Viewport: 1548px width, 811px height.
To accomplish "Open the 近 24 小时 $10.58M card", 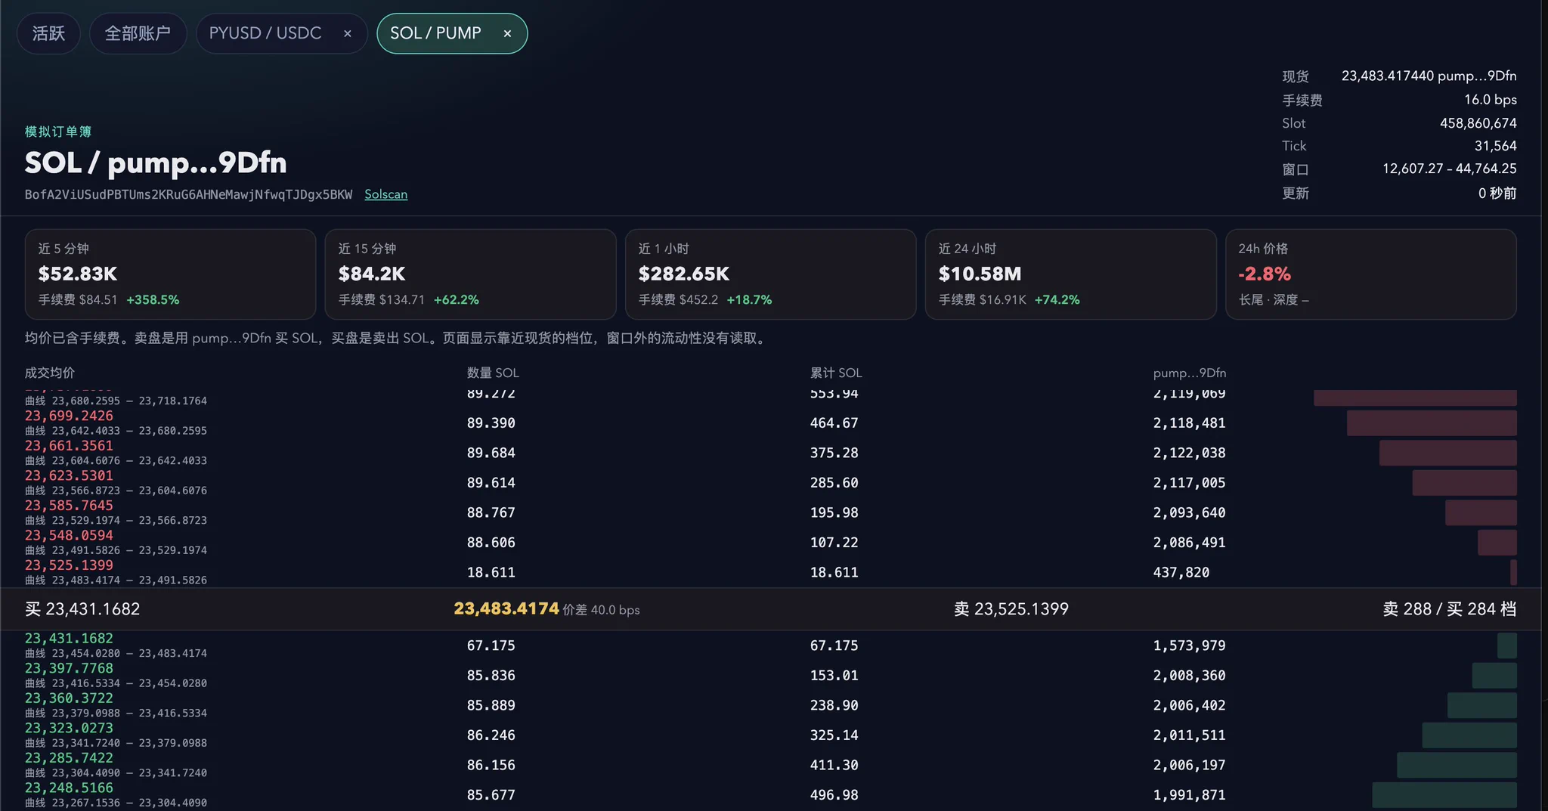I will pyautogui.click(x=1070, y=274).
